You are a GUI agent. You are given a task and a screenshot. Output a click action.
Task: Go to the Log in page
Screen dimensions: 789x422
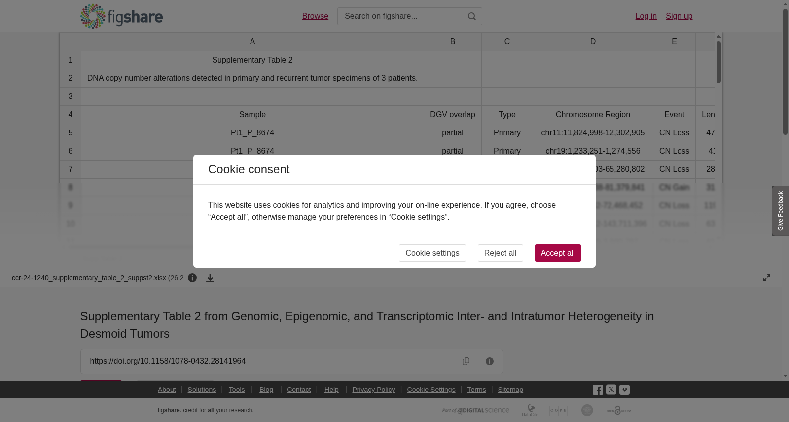(646, 16)
